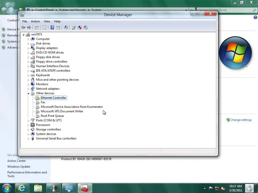Open the View menu

(x=47, y=21)
